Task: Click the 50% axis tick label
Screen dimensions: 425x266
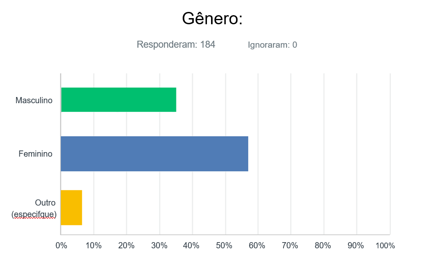Action: 225,245
